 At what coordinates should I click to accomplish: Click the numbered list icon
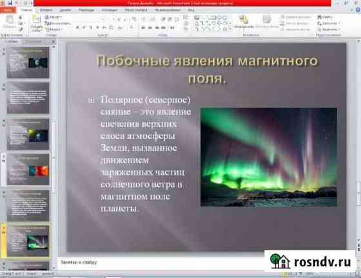click(x=152, y=19)
